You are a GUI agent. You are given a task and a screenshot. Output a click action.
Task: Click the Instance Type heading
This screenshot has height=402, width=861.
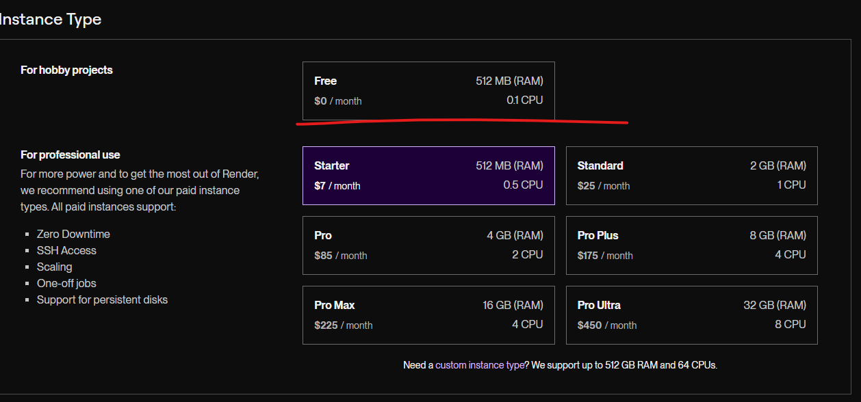pyautogui.click(x=50, y=19)
